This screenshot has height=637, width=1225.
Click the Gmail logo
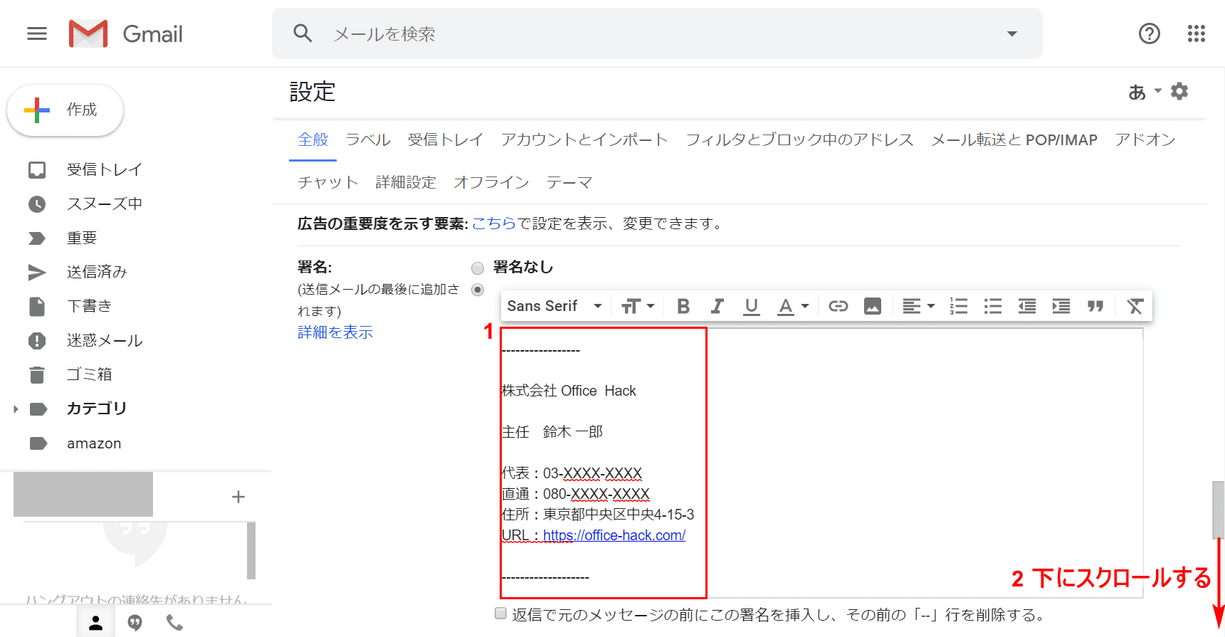(126, 33)
